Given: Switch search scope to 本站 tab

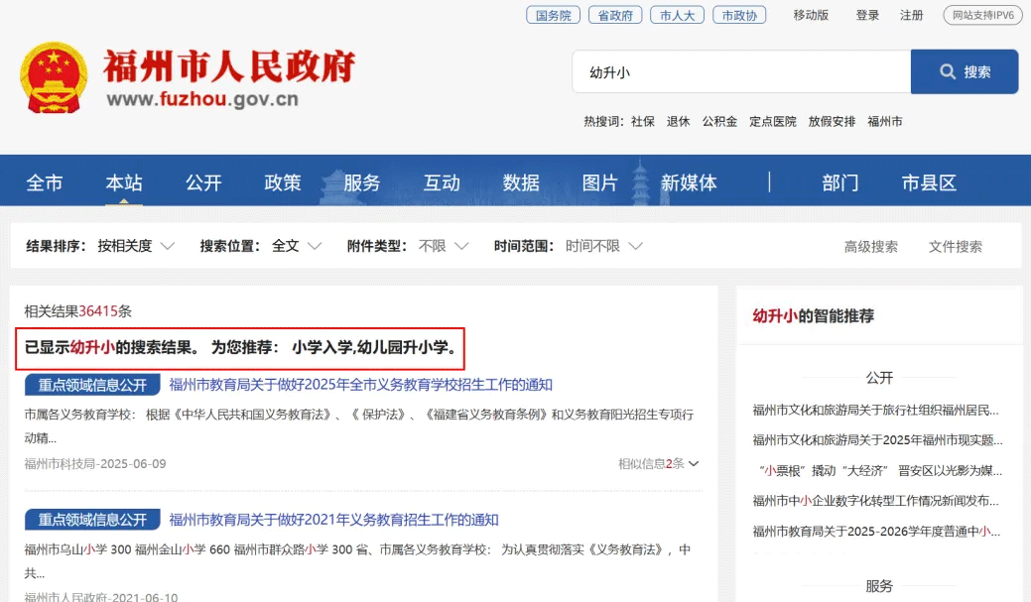Looking at the screenshot, I should [123, 181].
